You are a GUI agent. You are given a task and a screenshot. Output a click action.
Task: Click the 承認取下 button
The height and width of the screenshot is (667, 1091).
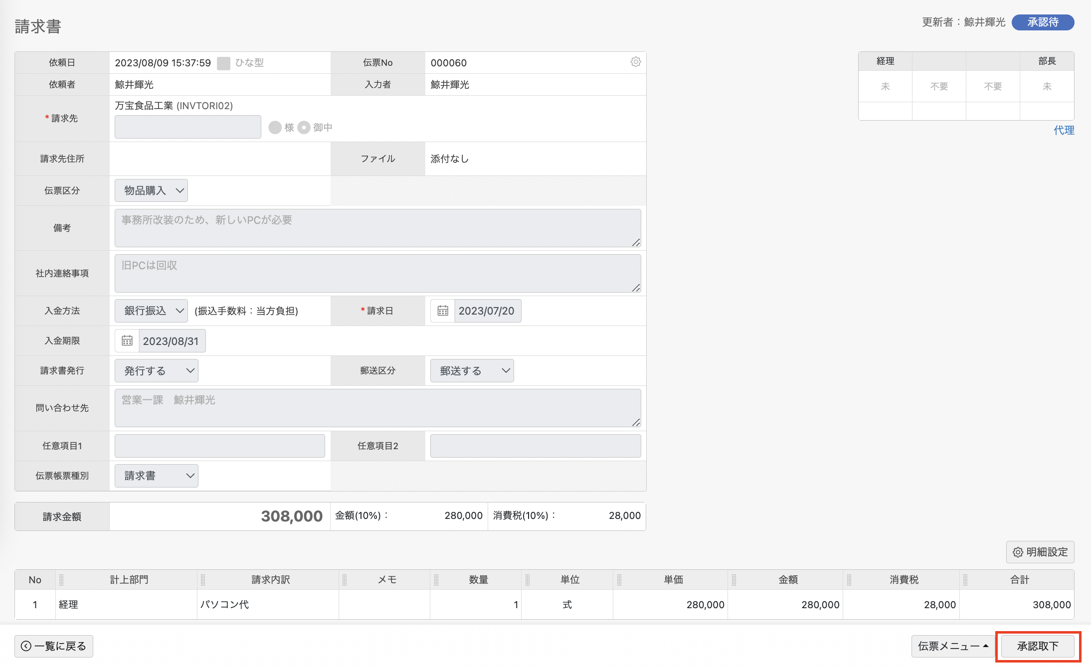click(1038, 646)
